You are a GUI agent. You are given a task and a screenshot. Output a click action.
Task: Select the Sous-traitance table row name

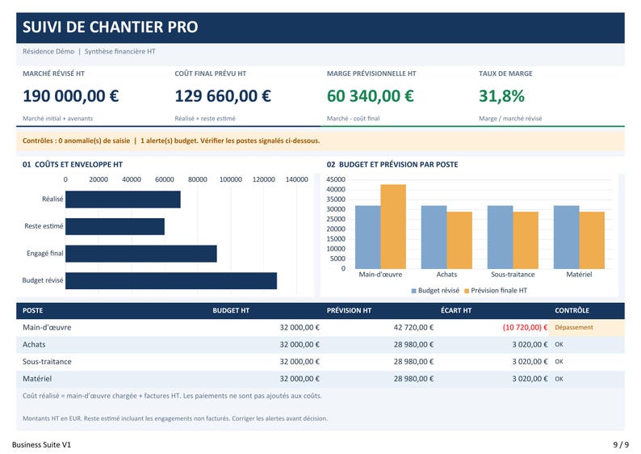(47, 362)
